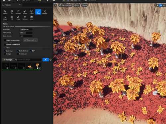Select the Erase foliage tool
The width and height of the screenshot is (166, 124).
coord(18,18)
